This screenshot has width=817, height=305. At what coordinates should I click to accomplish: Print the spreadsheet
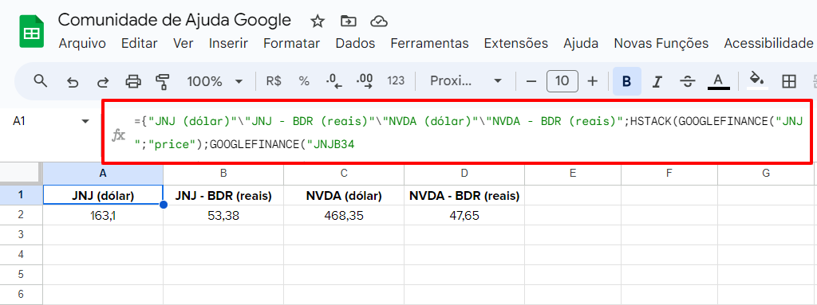point(133,81)
